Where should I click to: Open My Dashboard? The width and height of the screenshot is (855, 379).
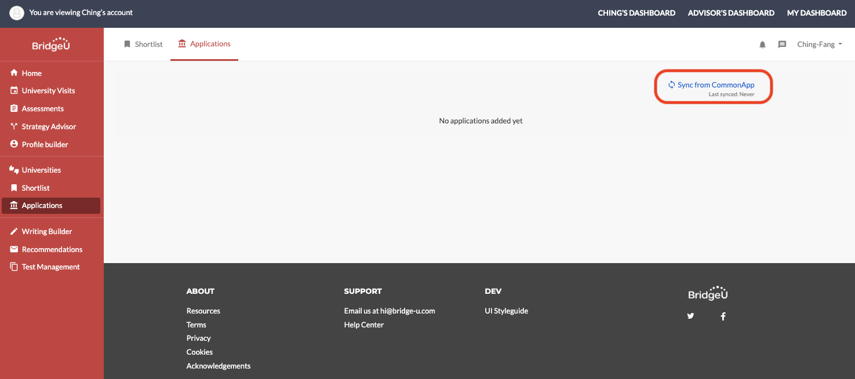pyautogui.click(x=817, y=13)
